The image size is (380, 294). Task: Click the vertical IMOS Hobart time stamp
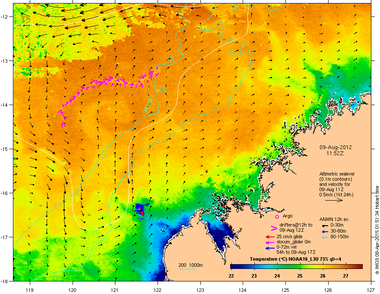377,230
